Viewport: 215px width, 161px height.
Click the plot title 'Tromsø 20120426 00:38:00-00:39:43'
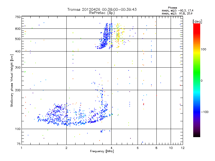[x=102, y=9]
